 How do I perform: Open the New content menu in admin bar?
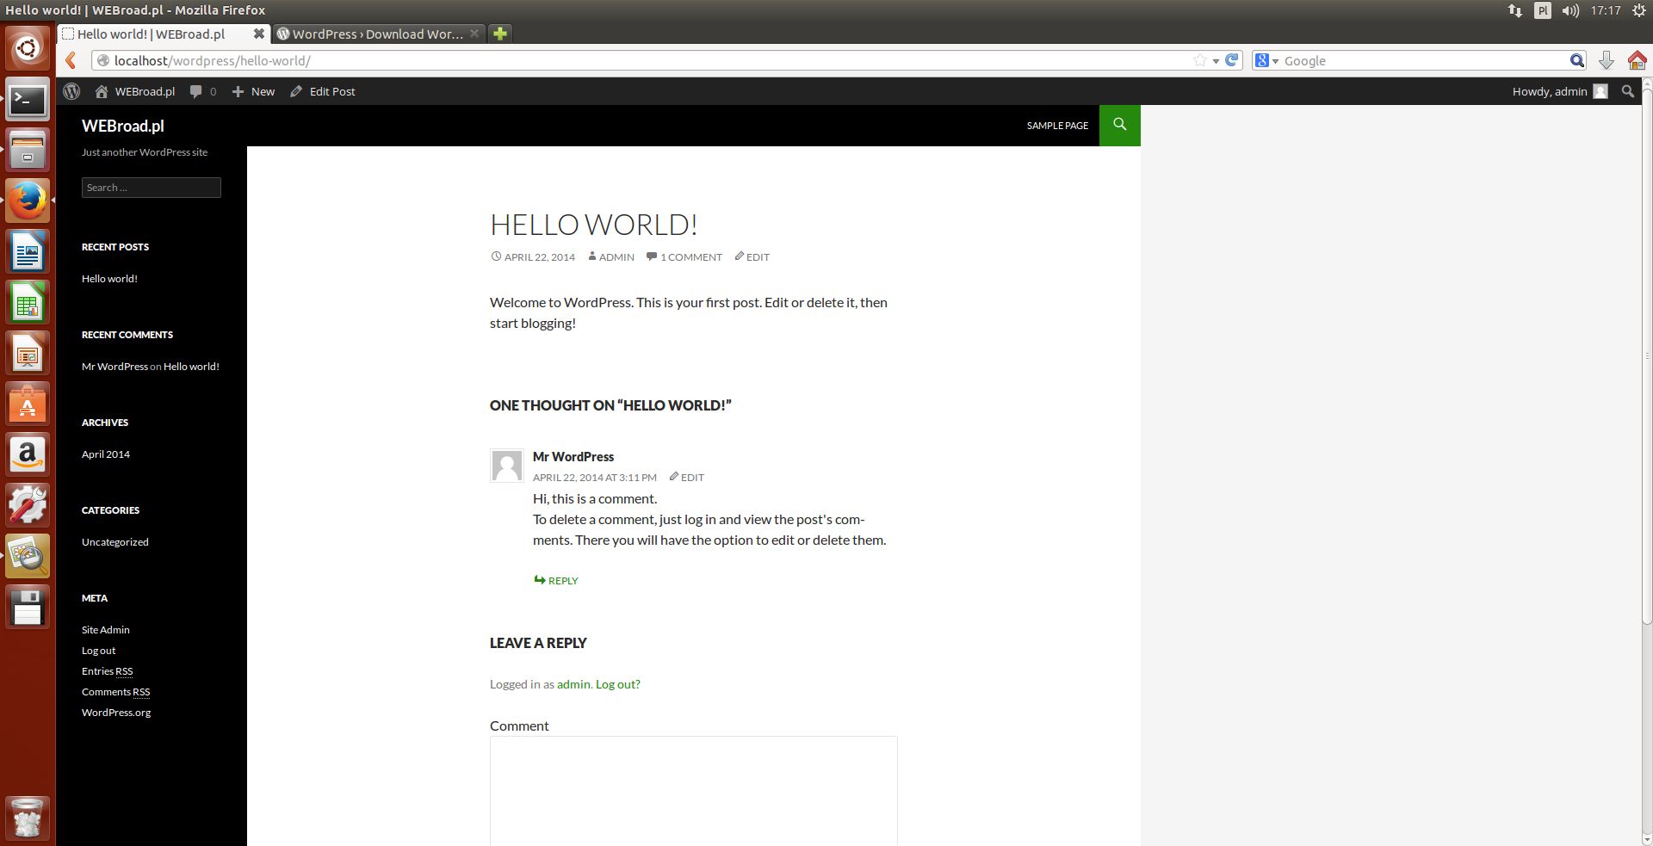click(x=253, y=91)
